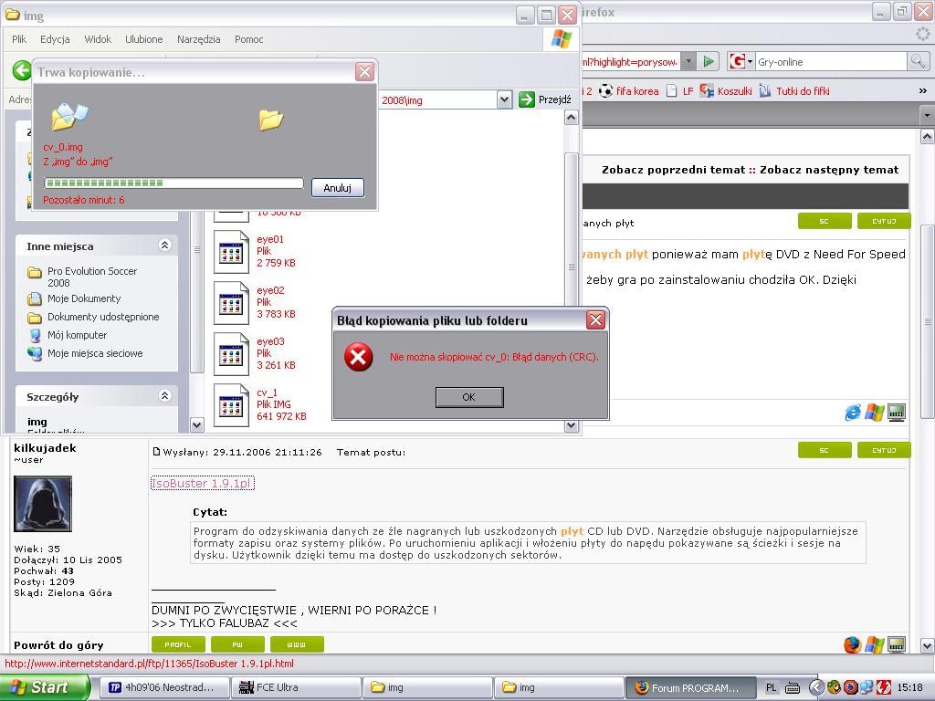Open Mój komputer from Inne miejsca
The width and height of the screenshot is (935, 701).
[x=77, y=335]
